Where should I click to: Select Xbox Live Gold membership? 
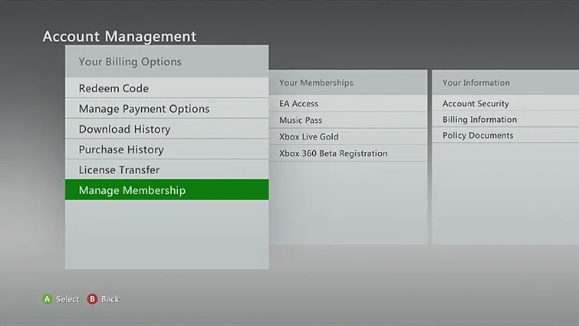pos(348,137)
